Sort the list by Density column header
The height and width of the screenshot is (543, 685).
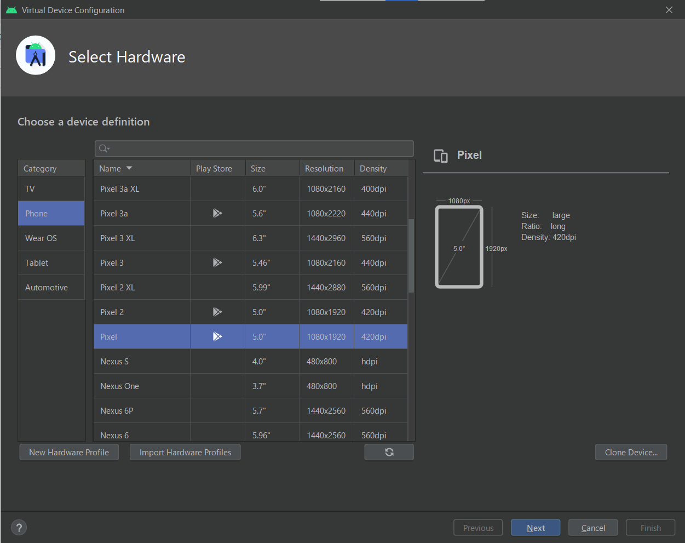(x=373, y=169)
